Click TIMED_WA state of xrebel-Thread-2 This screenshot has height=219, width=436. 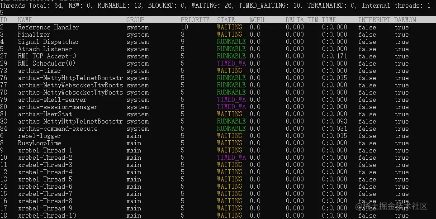(232, 157)
